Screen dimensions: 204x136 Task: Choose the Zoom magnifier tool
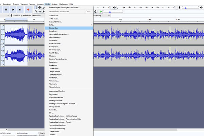pyautogui.click(x=36, y=12)
